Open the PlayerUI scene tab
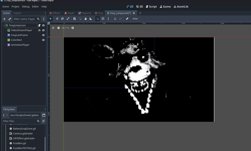The width and height of the screenshot is (251, 151). click(85, 13)
